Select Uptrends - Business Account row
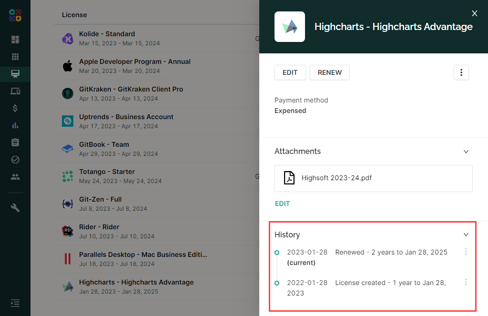488x316 pixels. coord(157,122)
